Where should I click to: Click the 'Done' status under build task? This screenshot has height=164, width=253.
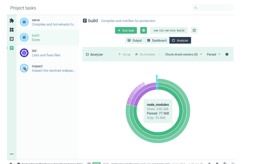click(x=36, y=40)
